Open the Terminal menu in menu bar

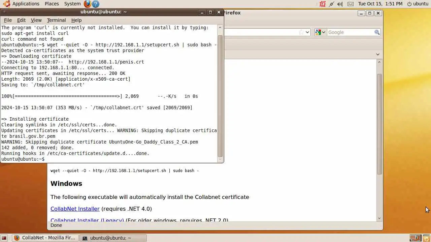56,20
